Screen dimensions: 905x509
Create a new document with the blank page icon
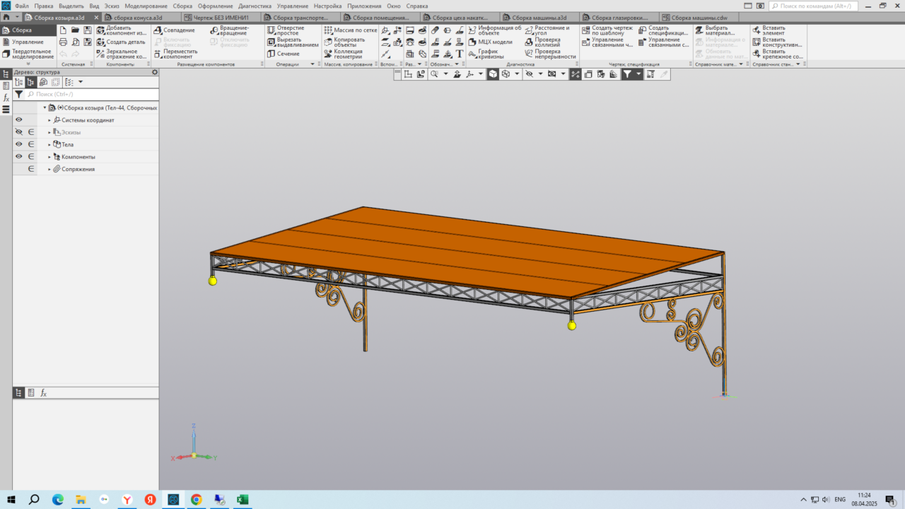[x=63, y=30]
